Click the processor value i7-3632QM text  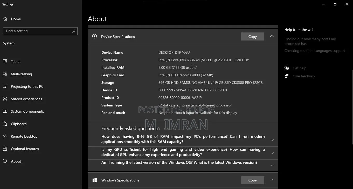[204, 60]
